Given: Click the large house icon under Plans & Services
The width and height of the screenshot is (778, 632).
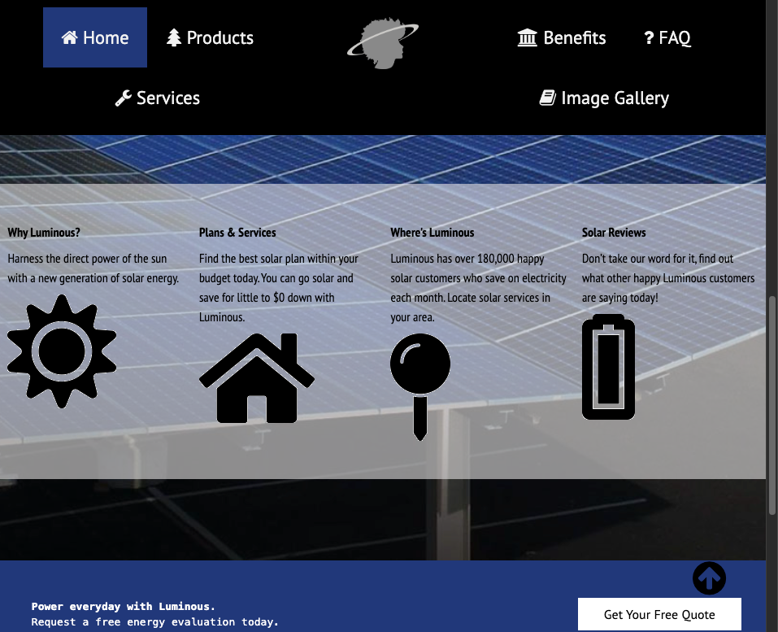Looking at the screenshot, I should click(257, 378).
